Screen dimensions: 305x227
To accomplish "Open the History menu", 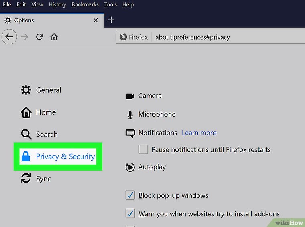I will (57, 4).
